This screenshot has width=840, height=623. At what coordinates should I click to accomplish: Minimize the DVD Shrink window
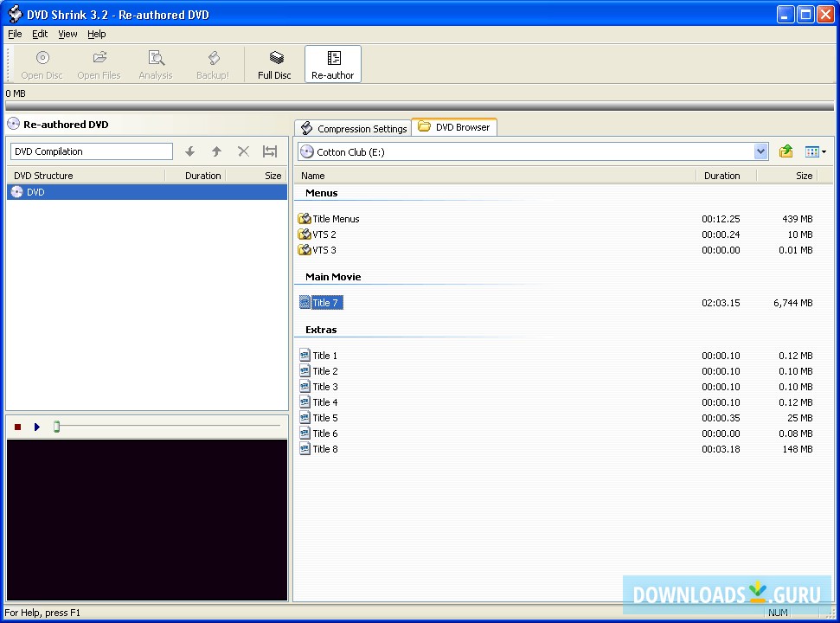tap(785, 15)
